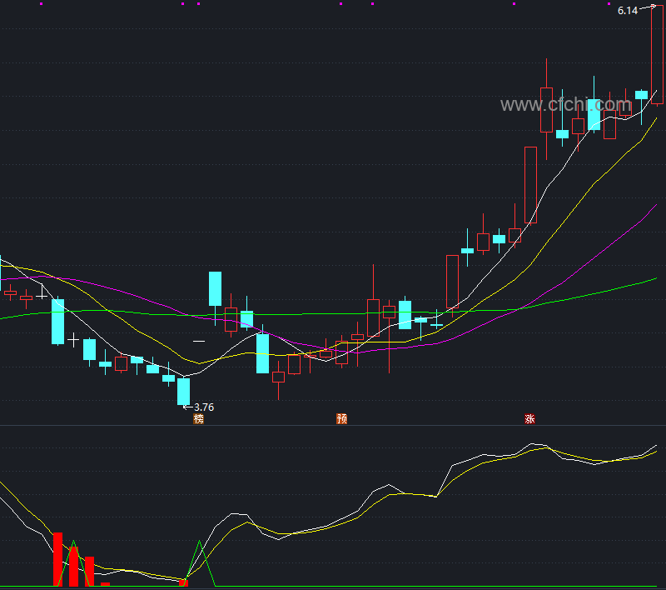Click the magenta top marker dot beside 6.14

[x=609, y=4]
